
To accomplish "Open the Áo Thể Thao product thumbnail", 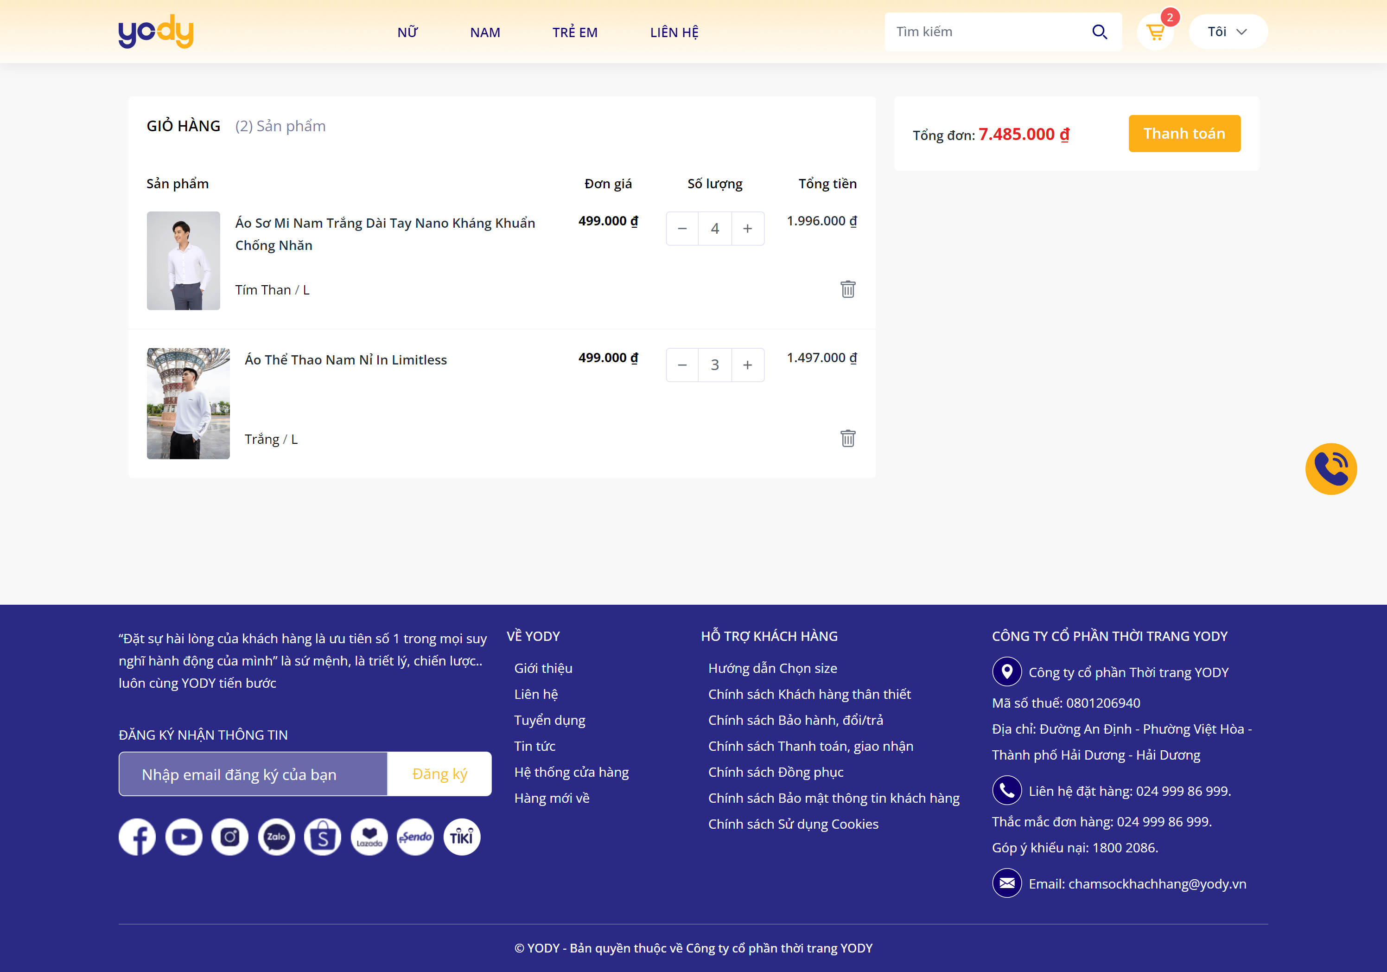I will click(188, 403).
